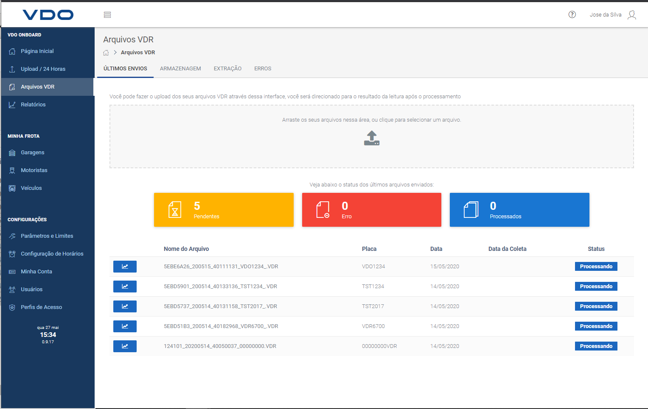Click the yellow Pendentes status card
This screenshot has width=648, height=409.
tap(224, 209)
